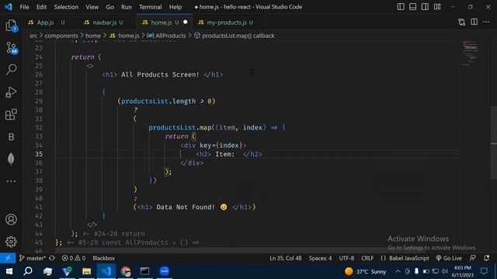Click the Data Not Found! text line
Viewport: 497px width, 279px height.
[194, 207]
